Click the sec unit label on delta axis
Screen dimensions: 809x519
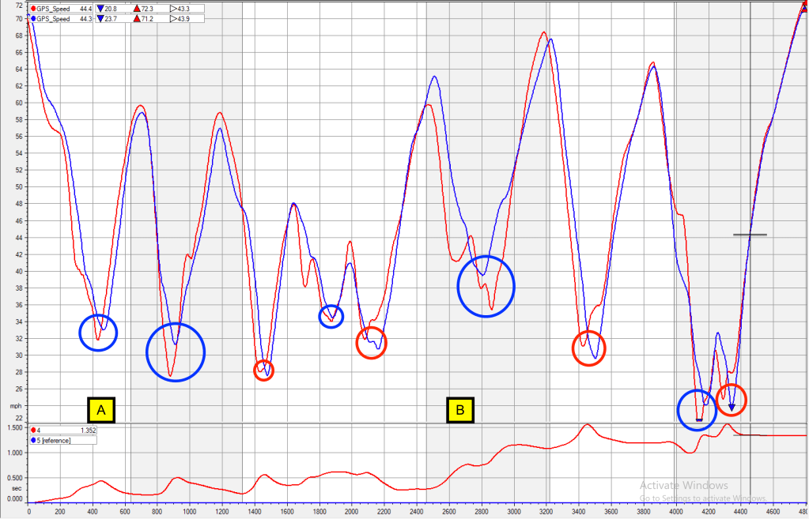16,490
